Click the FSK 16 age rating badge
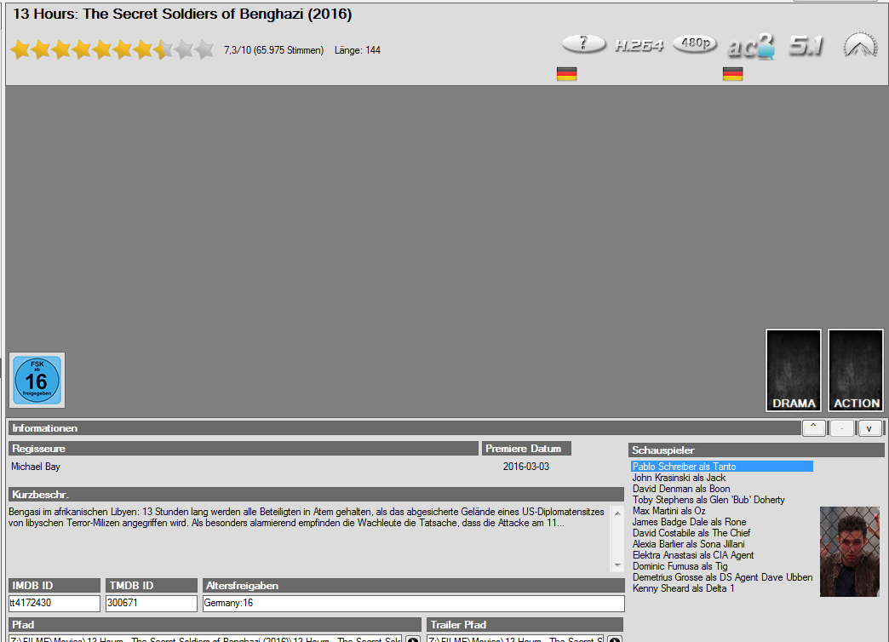Image resolution: width=889 pixels, height=642 pixels. coord(37,380)
